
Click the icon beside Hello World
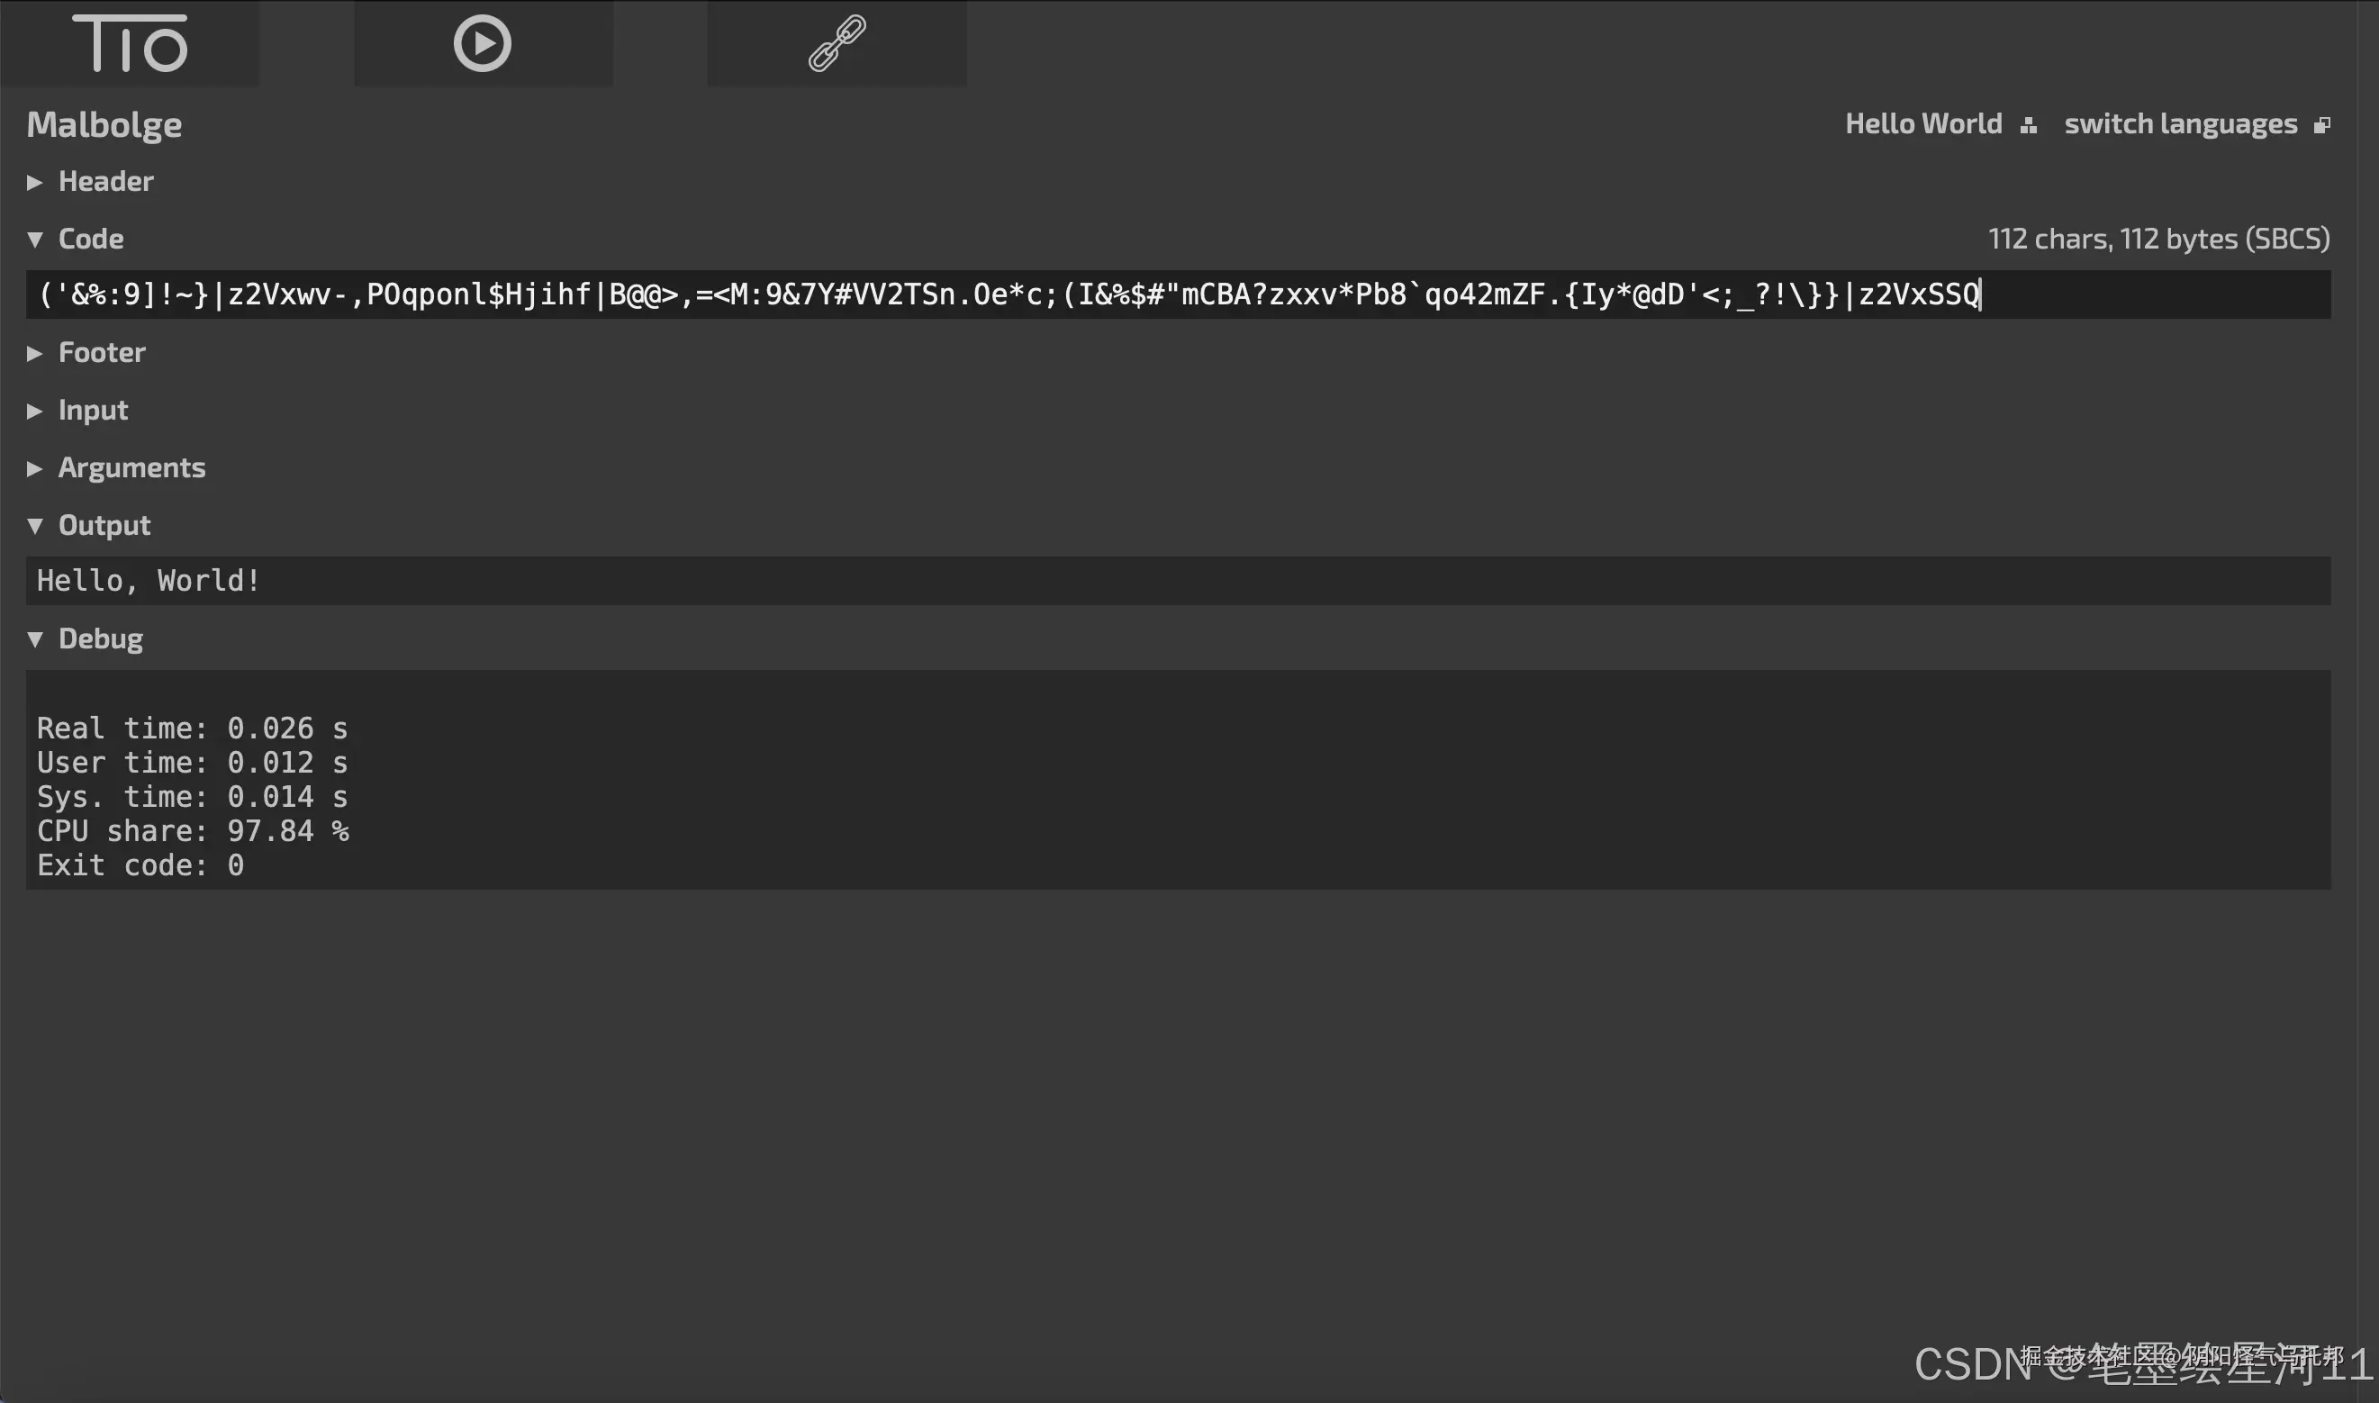[2029, 126]
